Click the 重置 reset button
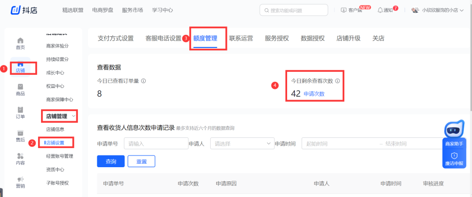 [x=141, y=161]
